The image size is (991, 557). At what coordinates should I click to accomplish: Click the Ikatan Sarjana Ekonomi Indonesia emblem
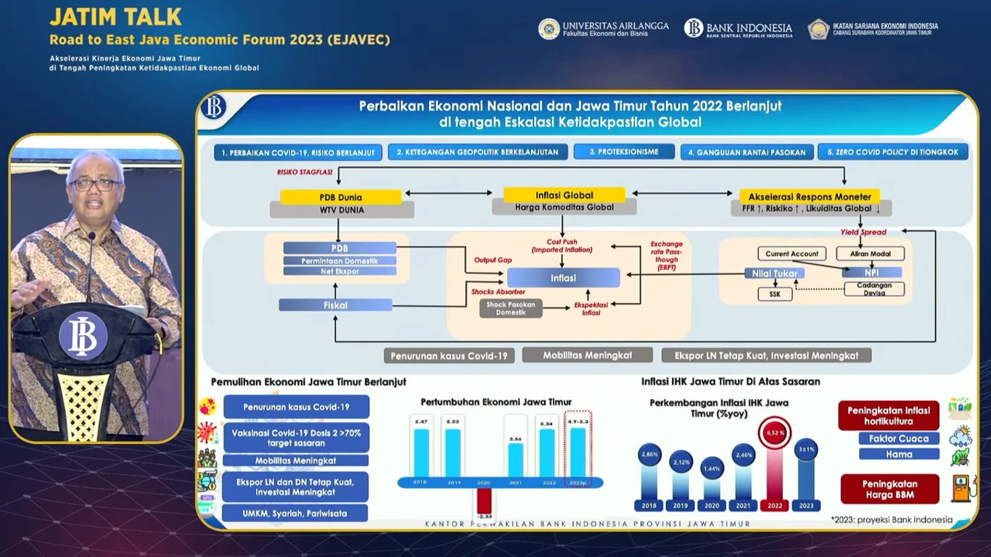point(818,29)
